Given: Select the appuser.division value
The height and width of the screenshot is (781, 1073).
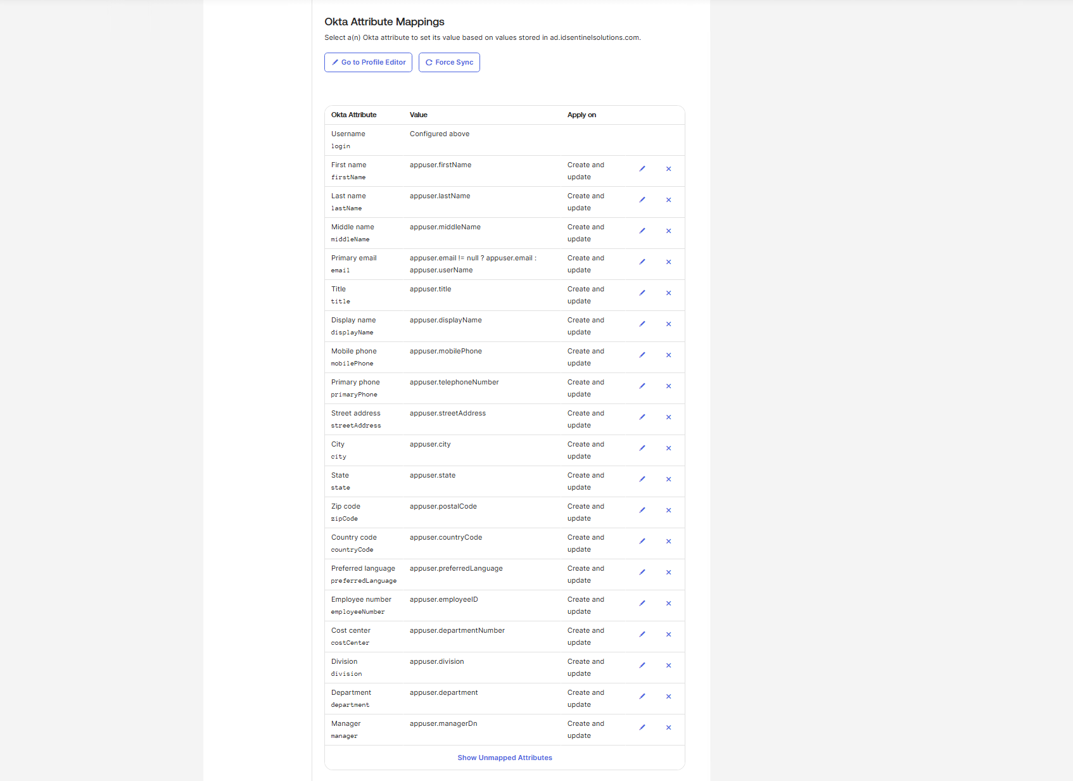Looking at the screenshot, I should coord(436,661).
